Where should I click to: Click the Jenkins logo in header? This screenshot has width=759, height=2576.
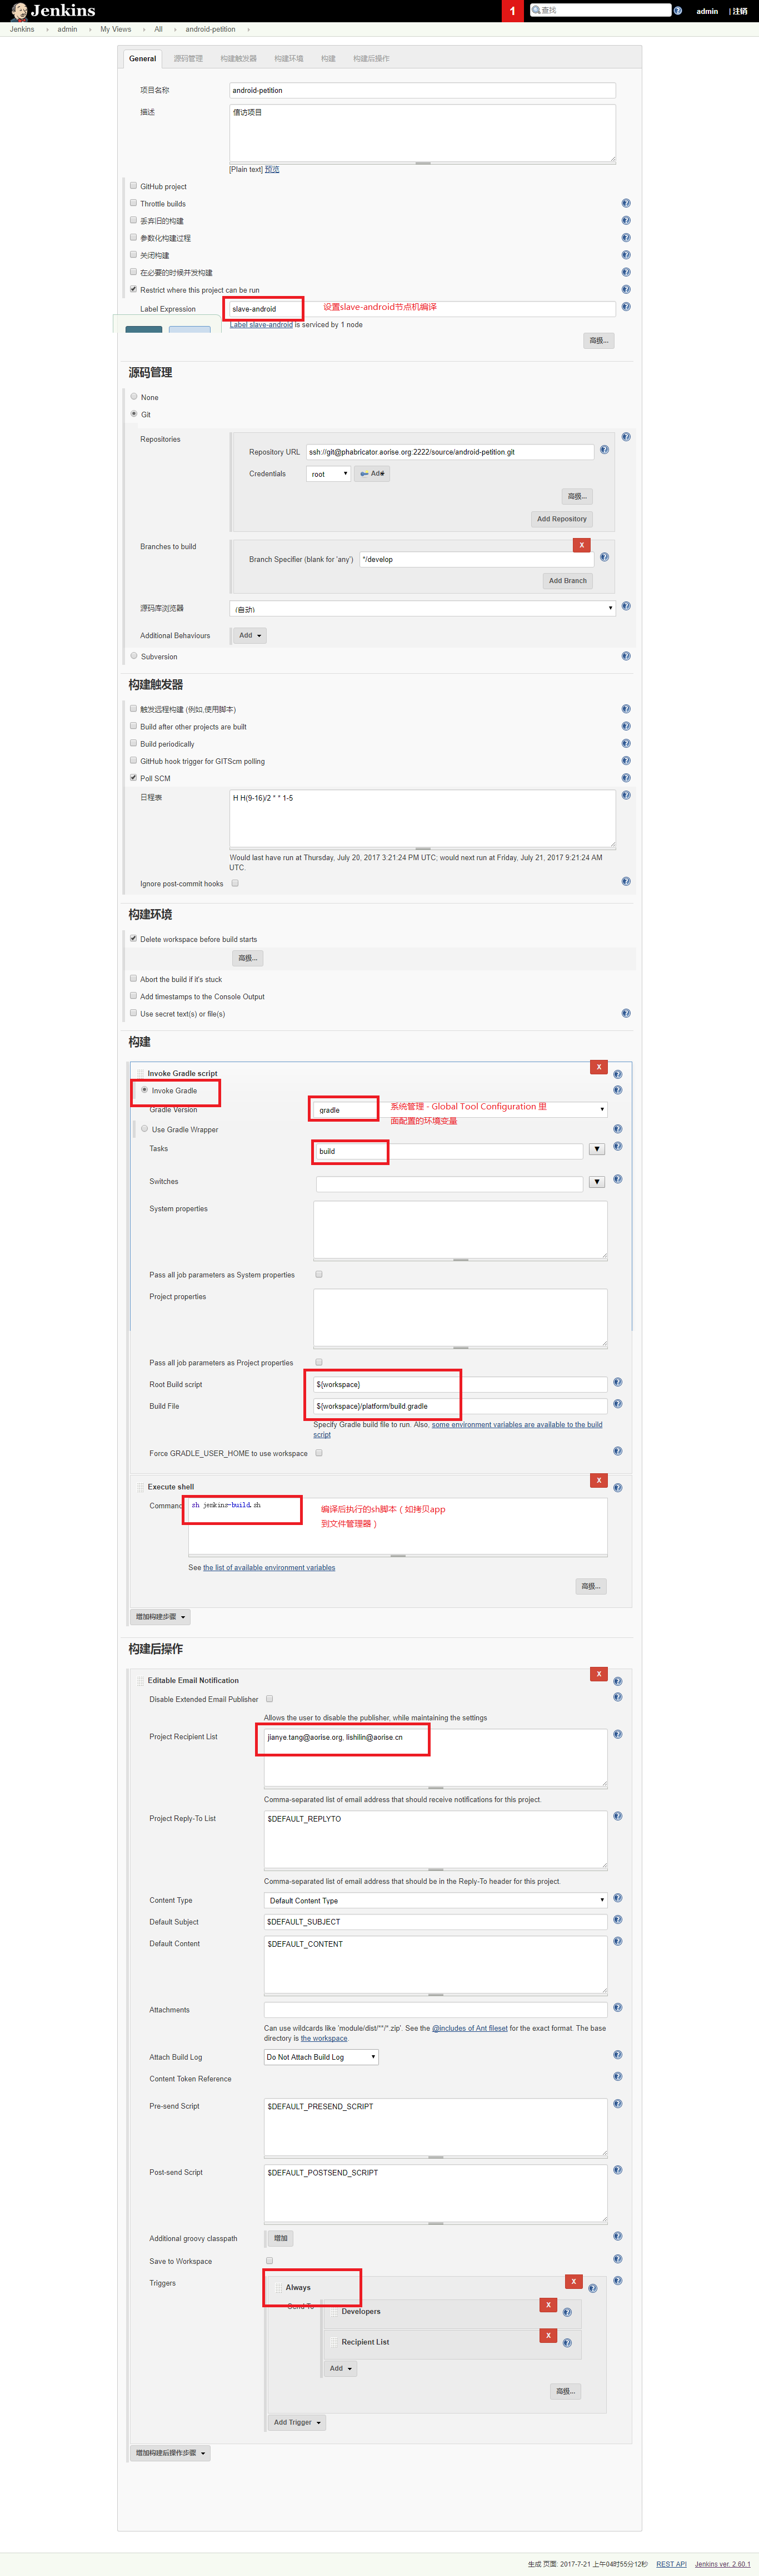[x=53, y=11]
